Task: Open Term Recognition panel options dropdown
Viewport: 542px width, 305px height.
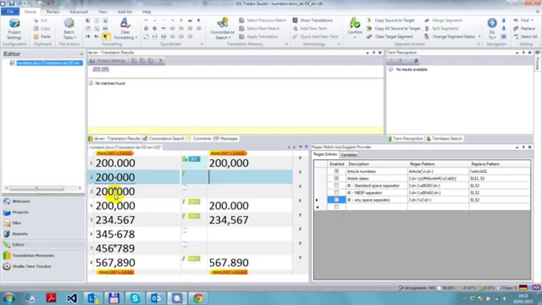Action: click(x=517, y=53)
